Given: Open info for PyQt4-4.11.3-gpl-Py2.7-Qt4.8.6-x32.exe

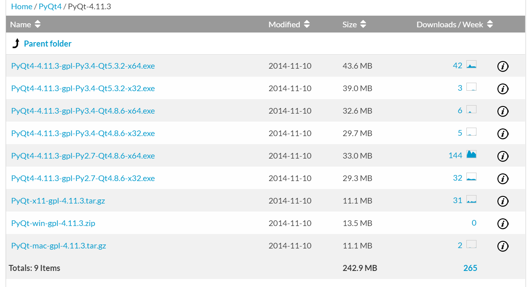Looking at the screenshot, I should coord(503,179).
